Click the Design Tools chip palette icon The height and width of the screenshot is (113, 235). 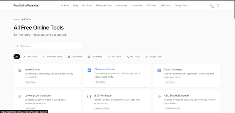147,57
